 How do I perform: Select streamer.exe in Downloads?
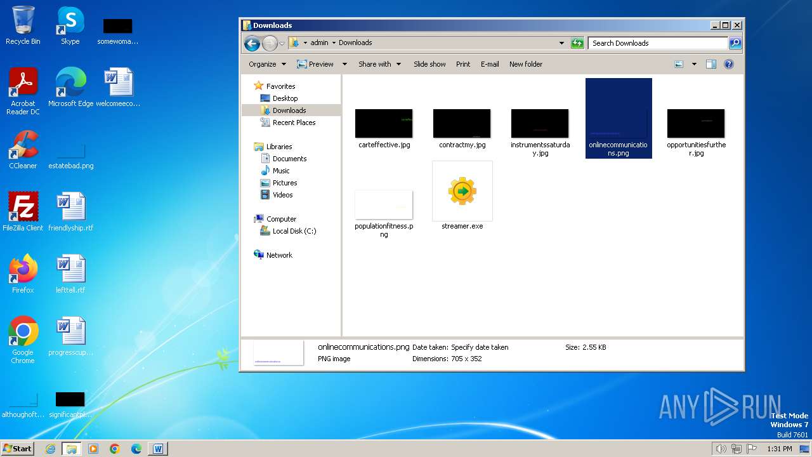[x=462, y=195]
